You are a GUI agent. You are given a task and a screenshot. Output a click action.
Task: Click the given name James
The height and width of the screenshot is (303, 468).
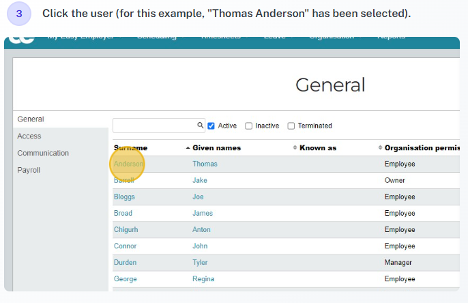point(203,213)
